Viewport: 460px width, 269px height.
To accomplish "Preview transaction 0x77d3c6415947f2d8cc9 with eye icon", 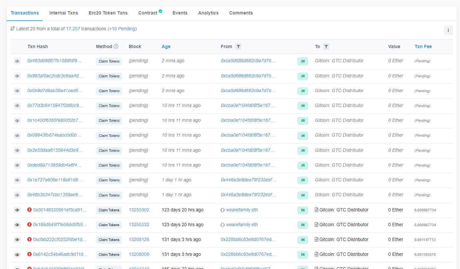I will (x=17, y=106).
